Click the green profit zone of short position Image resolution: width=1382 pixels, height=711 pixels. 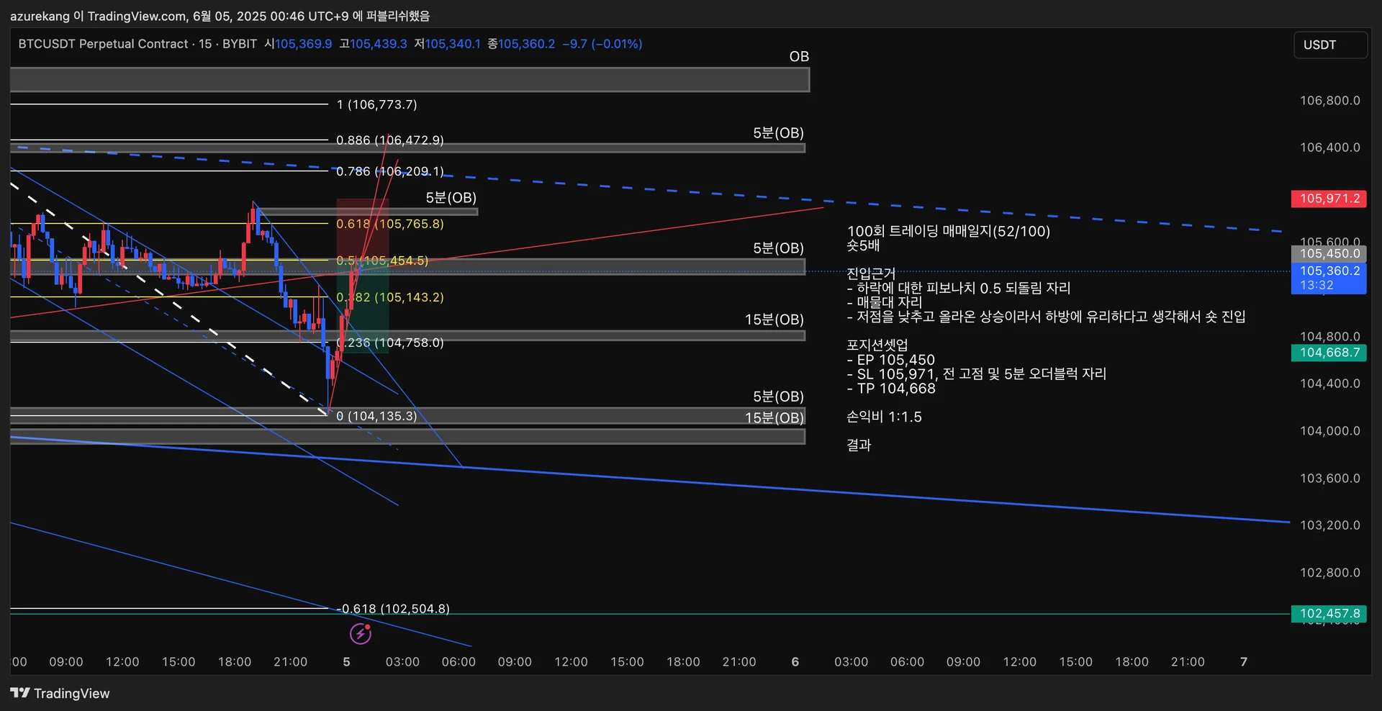click(x=363, y=306)
